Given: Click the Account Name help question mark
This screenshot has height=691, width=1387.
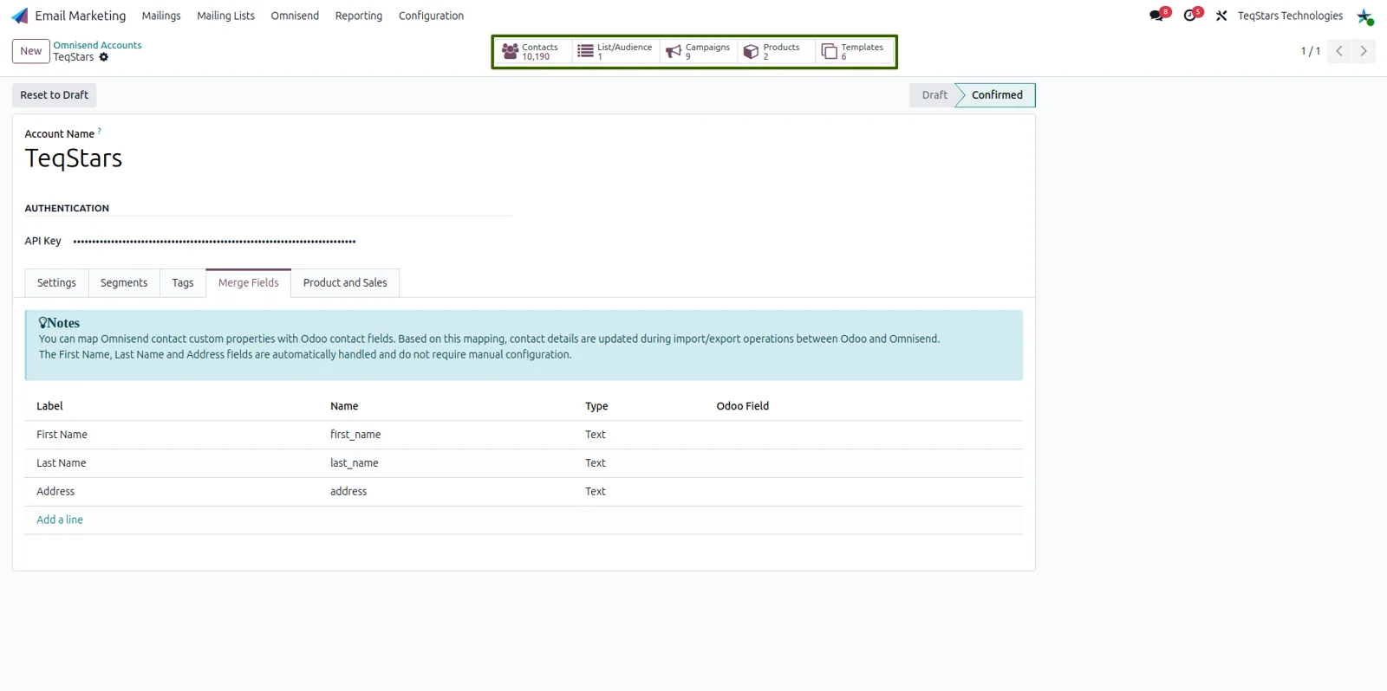Looking at the screenshot, I should coord(100,131).
